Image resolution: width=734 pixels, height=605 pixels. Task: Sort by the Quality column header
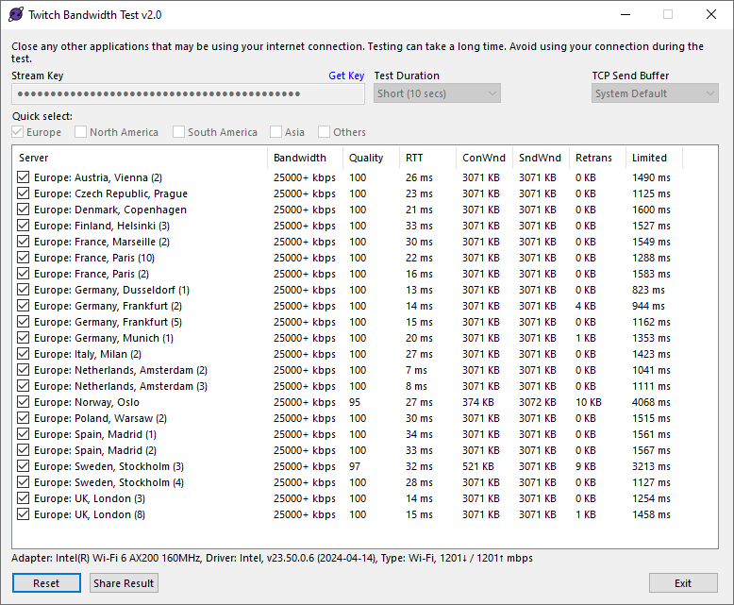click(x=371, y=158)
